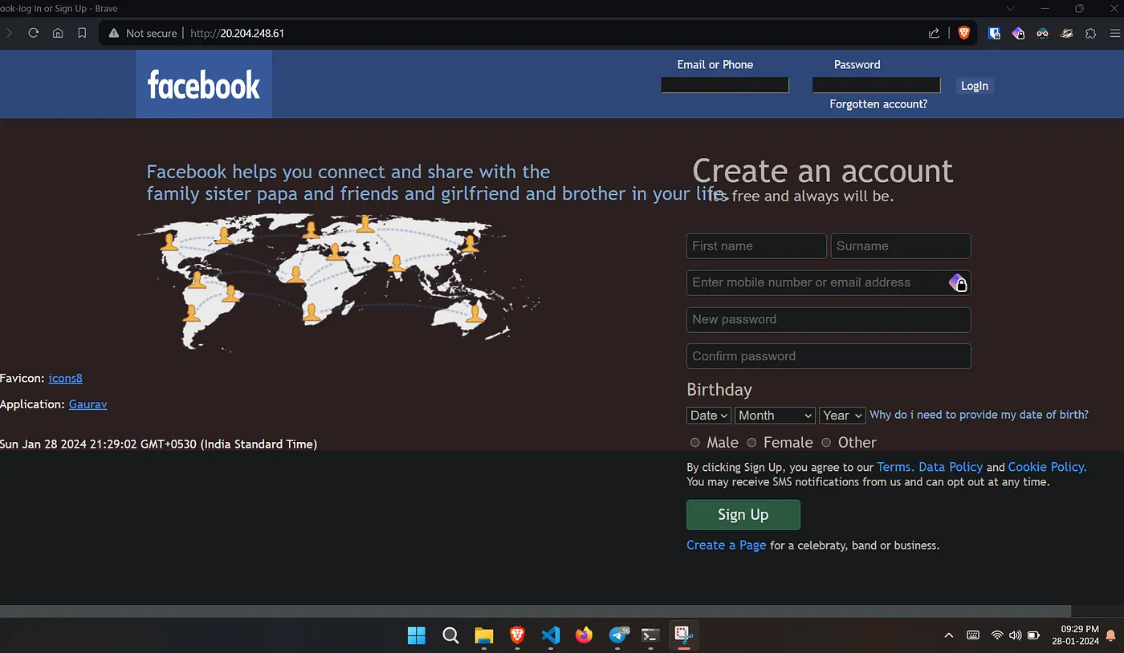Open the birthday Year dropdown
This screenshot has height=653, width=1124.
[x=842, y=416]
